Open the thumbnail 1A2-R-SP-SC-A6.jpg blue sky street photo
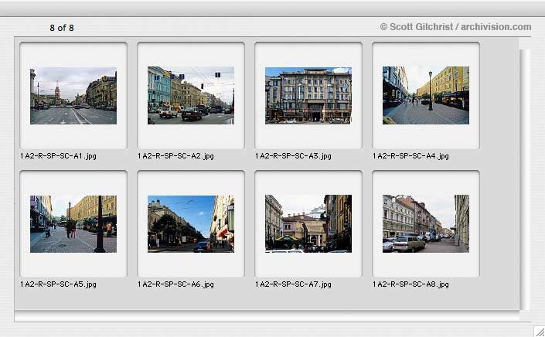 [191, 224]
